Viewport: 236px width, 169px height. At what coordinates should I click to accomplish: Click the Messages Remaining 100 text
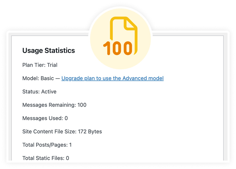coord(54,105)
